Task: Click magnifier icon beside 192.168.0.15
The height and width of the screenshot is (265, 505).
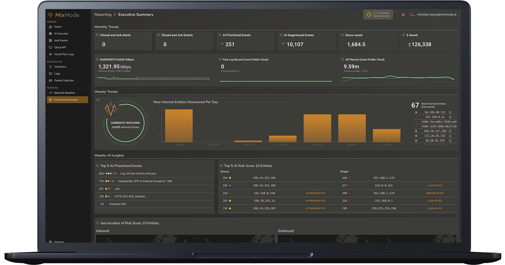Action: pos(450,117)
